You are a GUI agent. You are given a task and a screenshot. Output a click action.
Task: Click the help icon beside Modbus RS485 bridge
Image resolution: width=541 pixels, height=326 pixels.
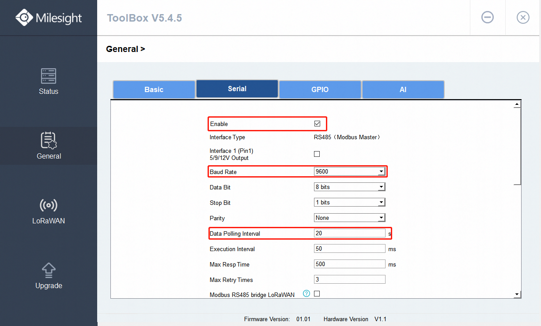[306, 293]
